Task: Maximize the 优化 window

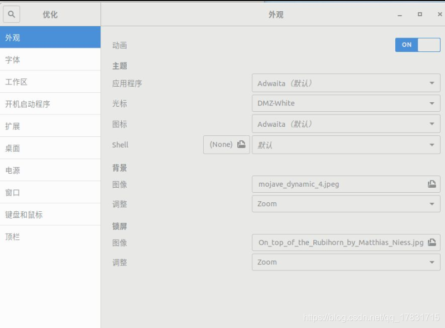Action: (420, 14)
